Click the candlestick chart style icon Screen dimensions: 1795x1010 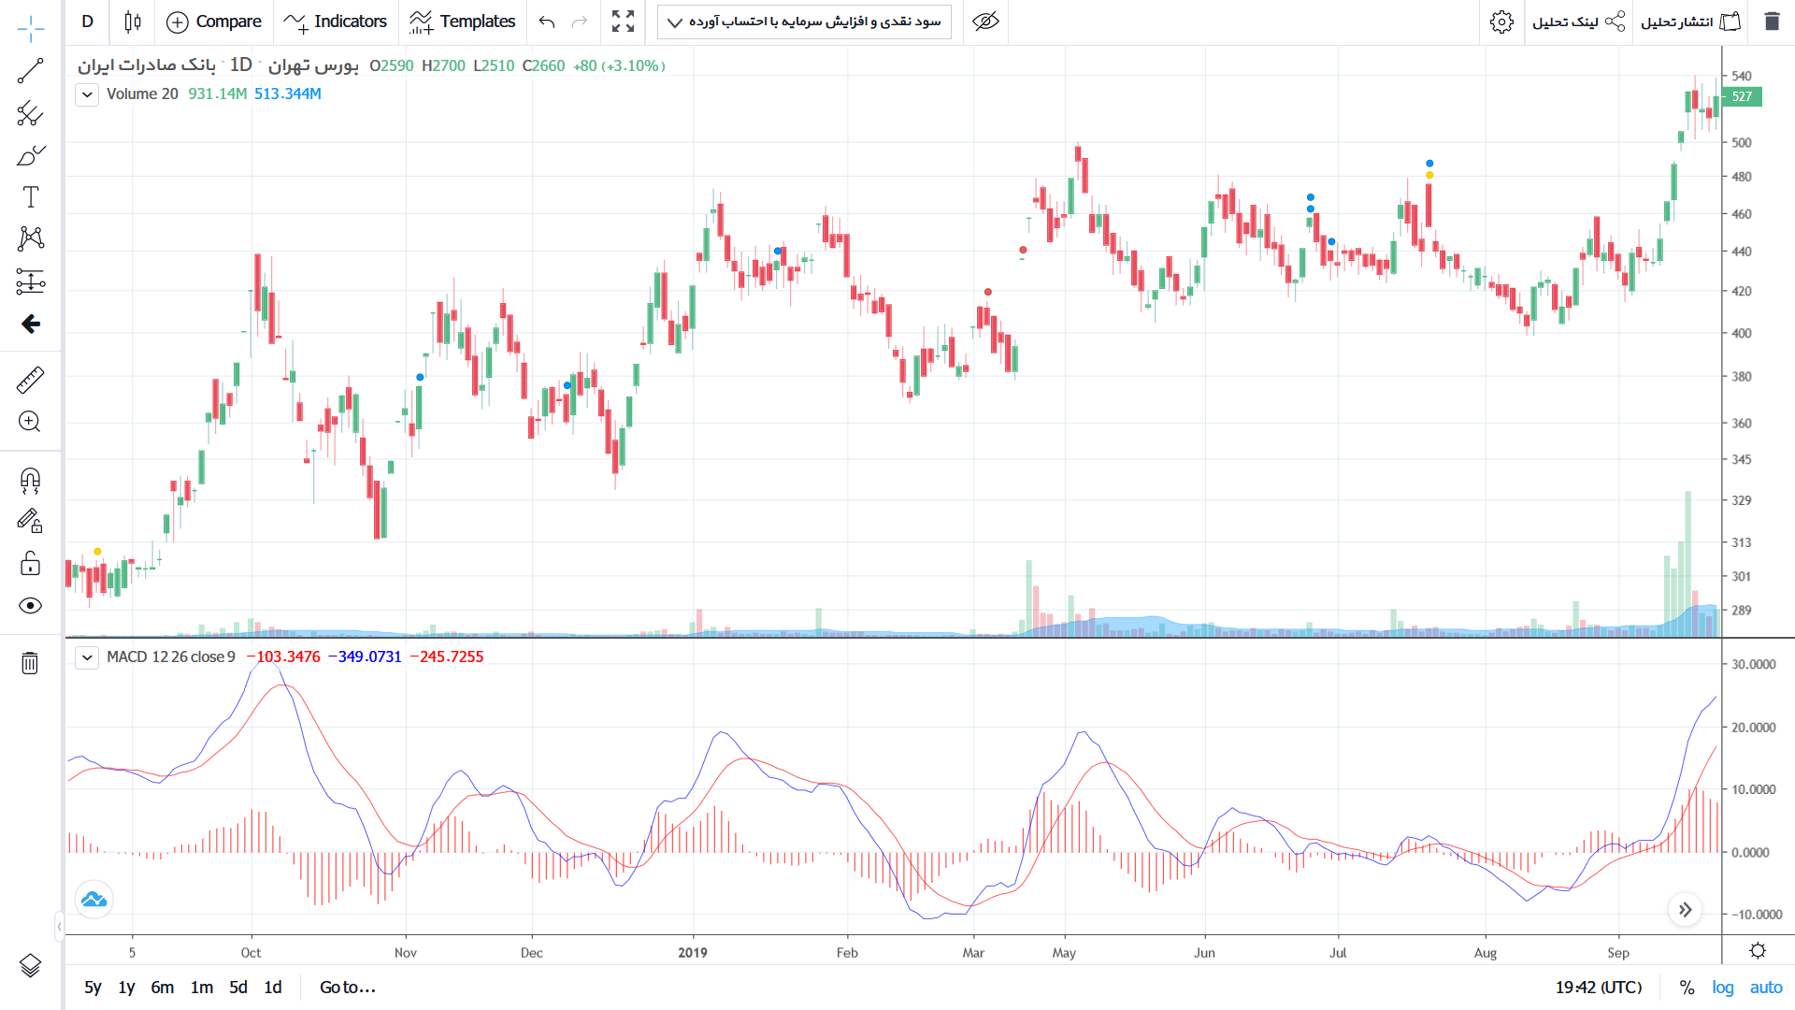click(133, 22)
